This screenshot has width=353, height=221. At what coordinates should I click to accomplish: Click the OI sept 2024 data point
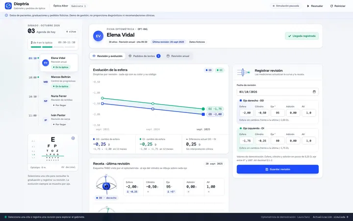click(153, 104)
